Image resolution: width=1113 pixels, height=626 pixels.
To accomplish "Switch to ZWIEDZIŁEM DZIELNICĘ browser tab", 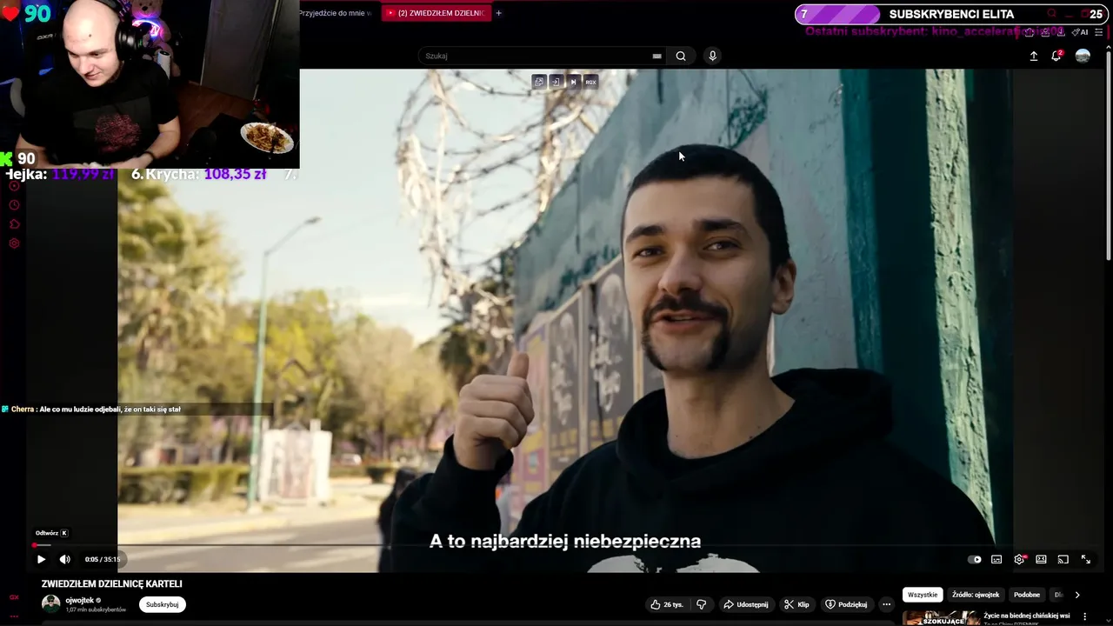I will (436, 13).
